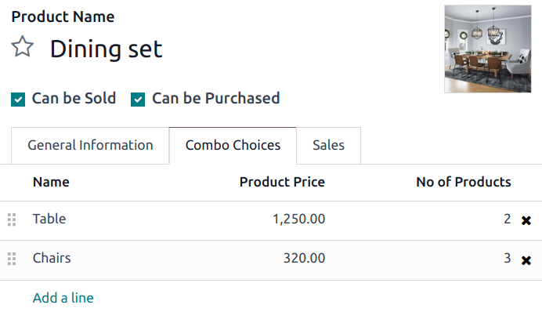Sort by No of Products column
The width and height of the screenshot is (542, 312).
464,182
